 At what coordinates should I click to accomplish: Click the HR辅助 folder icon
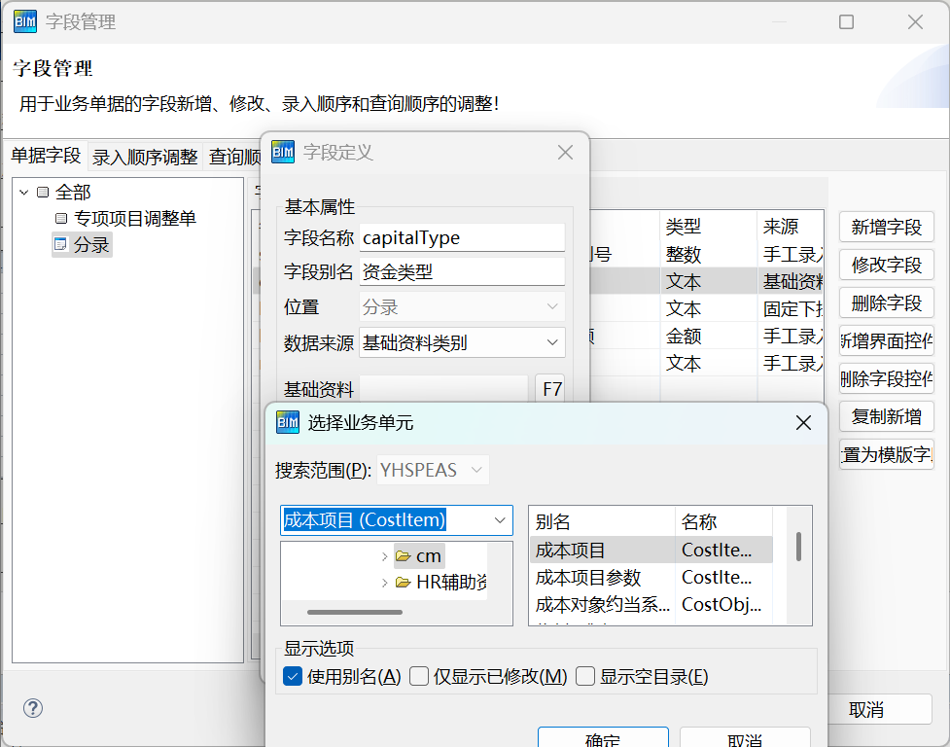[x=403, y=584]
